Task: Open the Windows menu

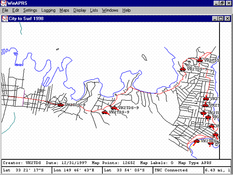Action: (x=110, y=10)
